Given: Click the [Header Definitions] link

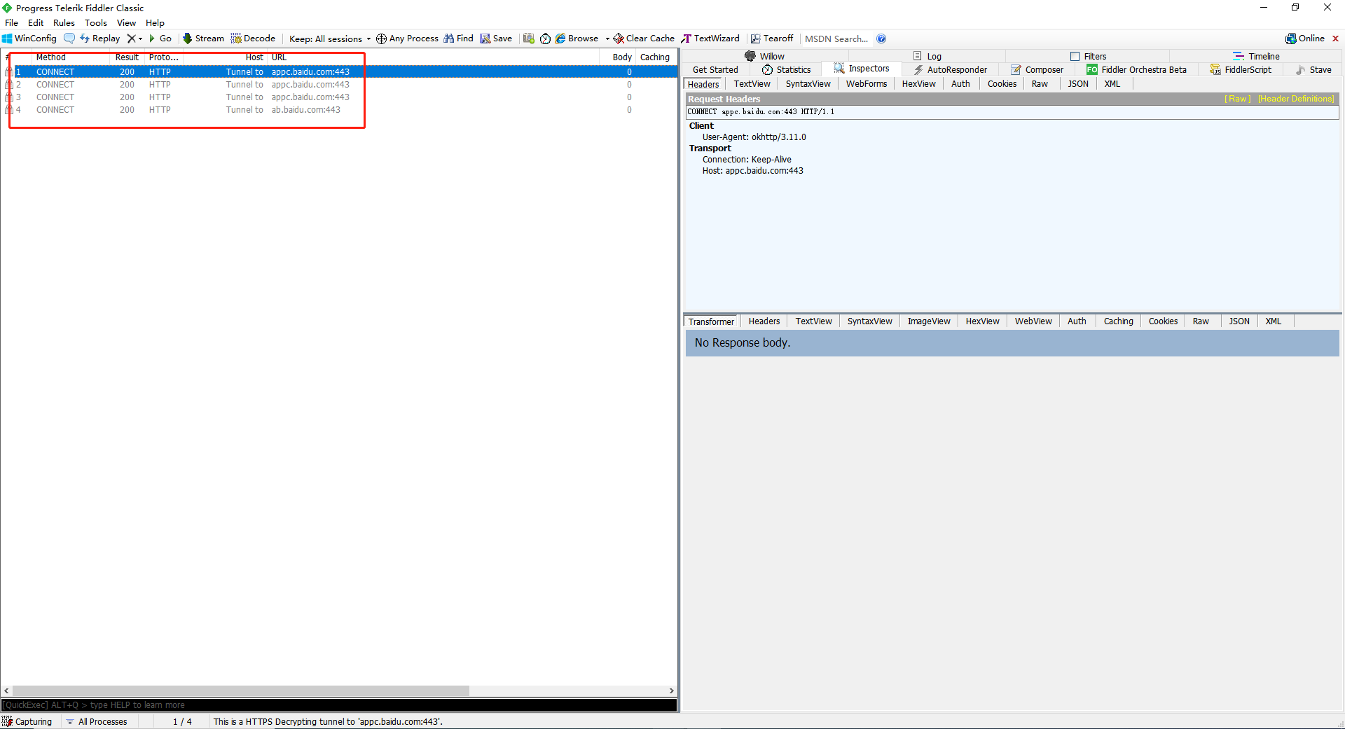Looking at the screenshot, I should [1296, 99].
